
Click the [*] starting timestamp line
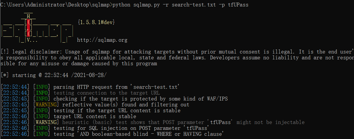coord(53,75)
